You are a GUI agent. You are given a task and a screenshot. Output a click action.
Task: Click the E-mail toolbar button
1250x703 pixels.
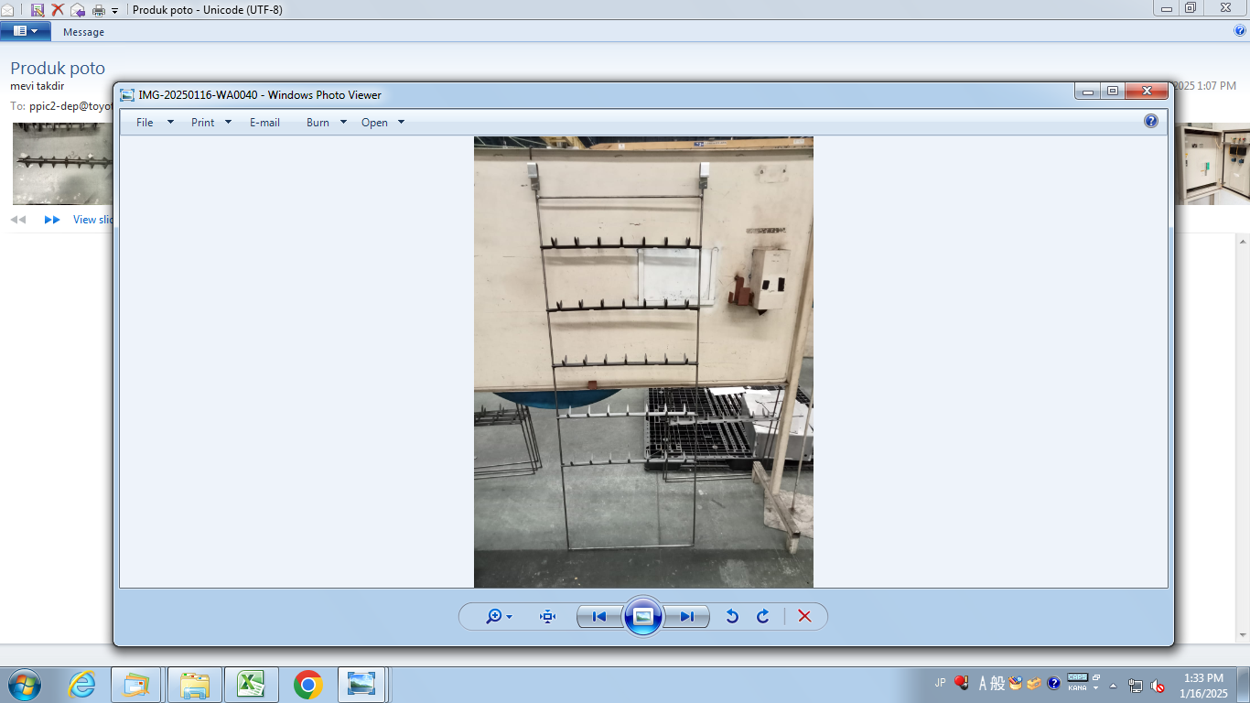264,123
